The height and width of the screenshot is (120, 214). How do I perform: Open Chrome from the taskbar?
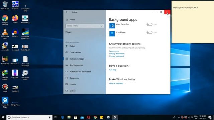pos(95,117)
